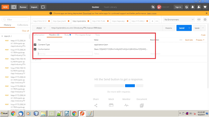The height and width of the screenshot is (117, 209).
Task: Open the Code snippet link
Action: 203,35
